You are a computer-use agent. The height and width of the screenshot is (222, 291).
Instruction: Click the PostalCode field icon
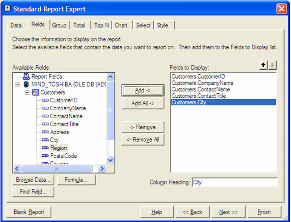click(45, 156)
